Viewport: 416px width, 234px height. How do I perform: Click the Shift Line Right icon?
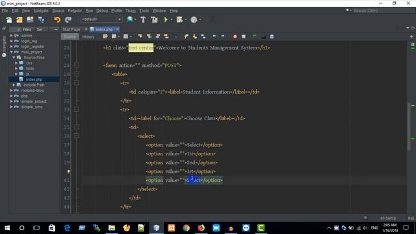(222, 36)
